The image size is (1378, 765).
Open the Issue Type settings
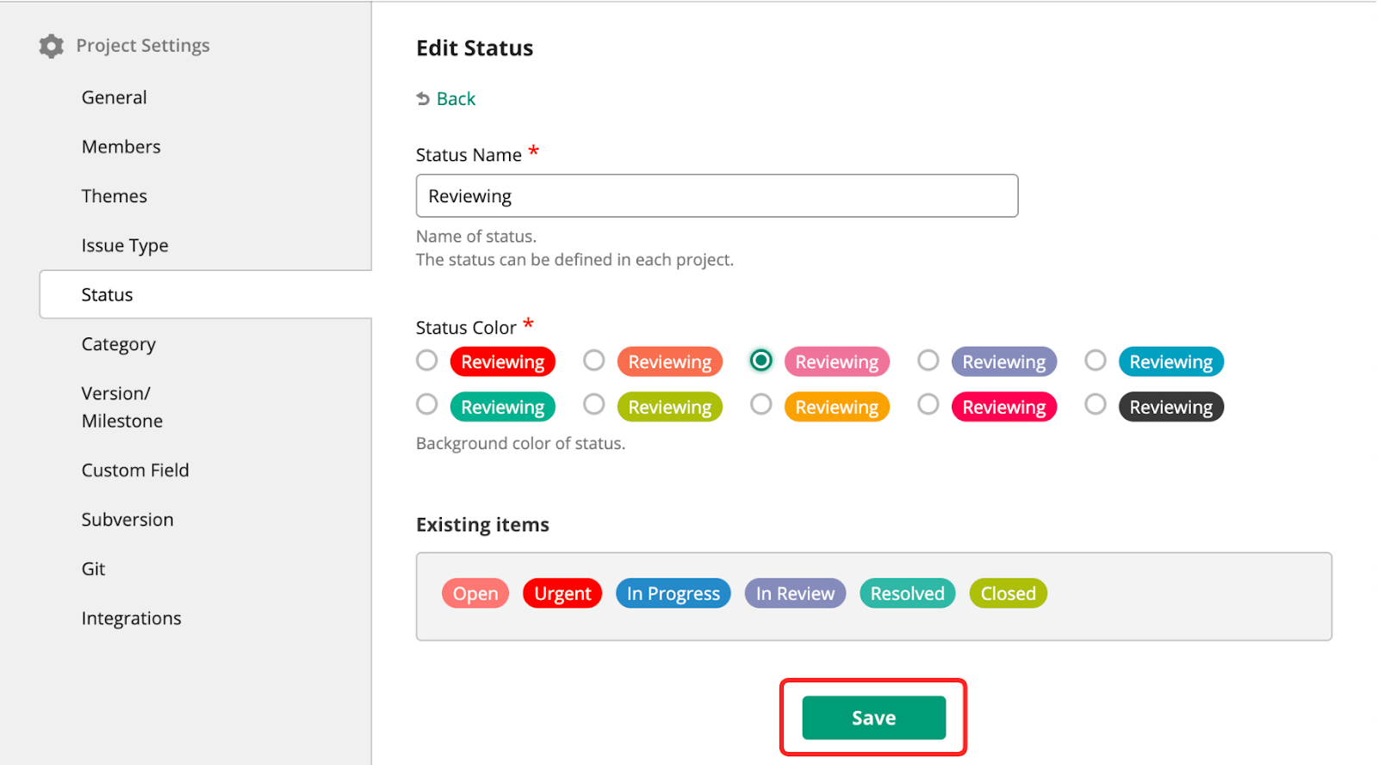[x=125, y=246]
